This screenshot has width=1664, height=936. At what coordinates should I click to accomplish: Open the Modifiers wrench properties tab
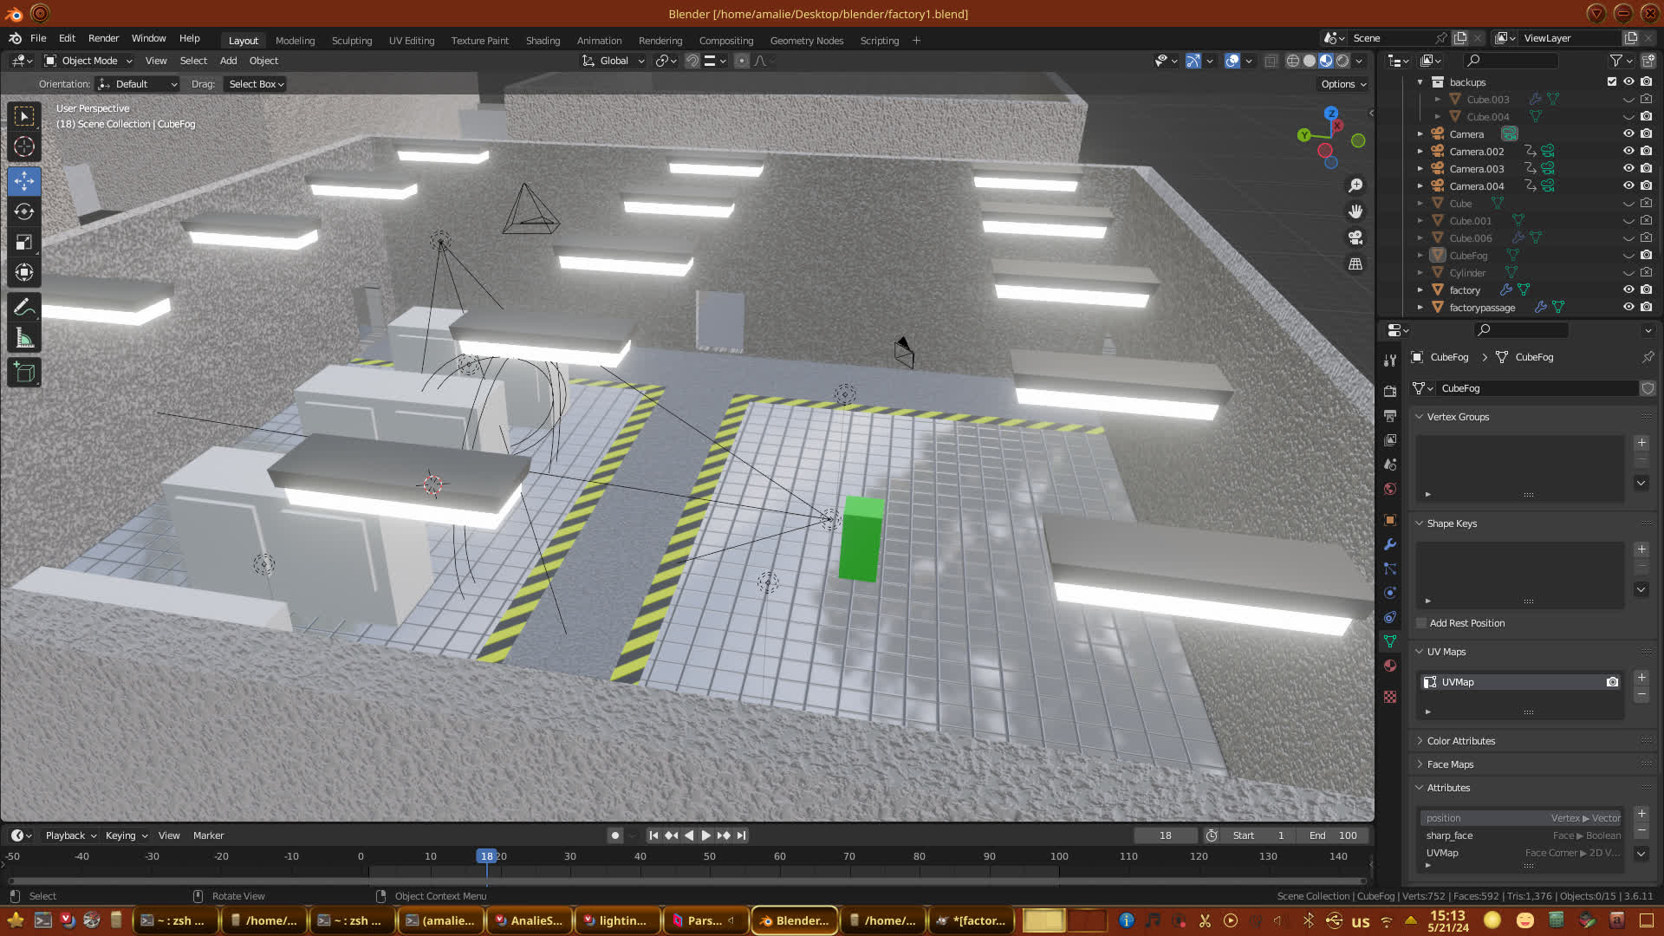pyautogui.click(x=1390, y=544)
